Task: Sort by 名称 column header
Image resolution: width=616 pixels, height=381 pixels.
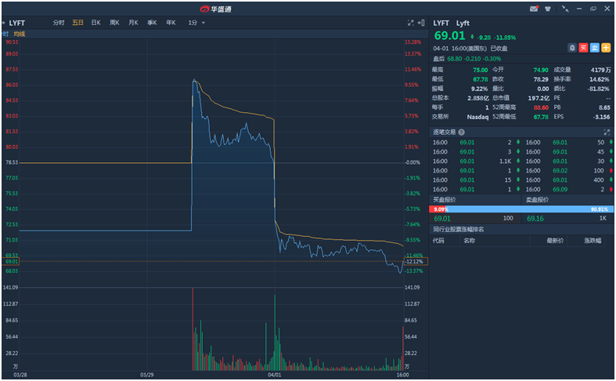Action: pyautogui.click(x=470, y=241)
